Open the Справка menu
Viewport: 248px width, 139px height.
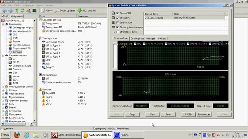(x=49, y=5)
